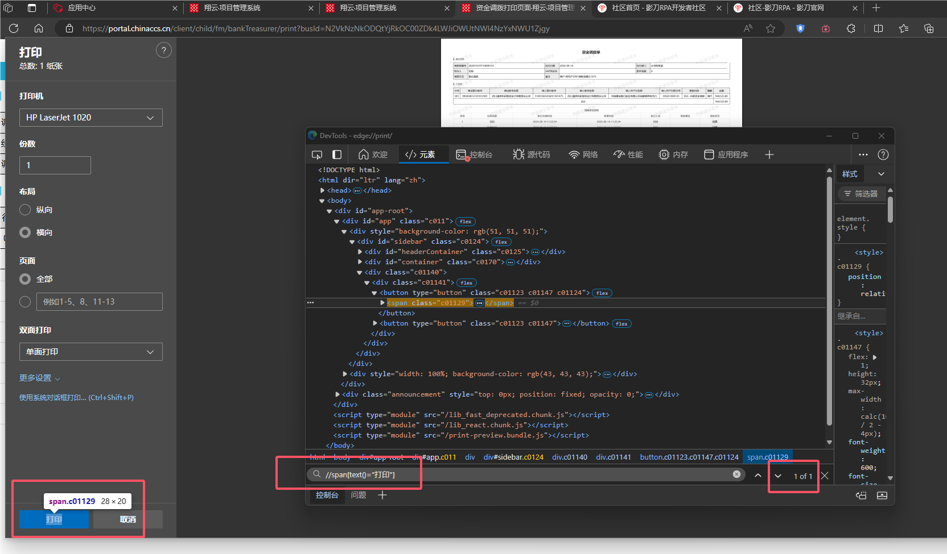Open DevTools more options ellipsis menu

coord(863,155)
